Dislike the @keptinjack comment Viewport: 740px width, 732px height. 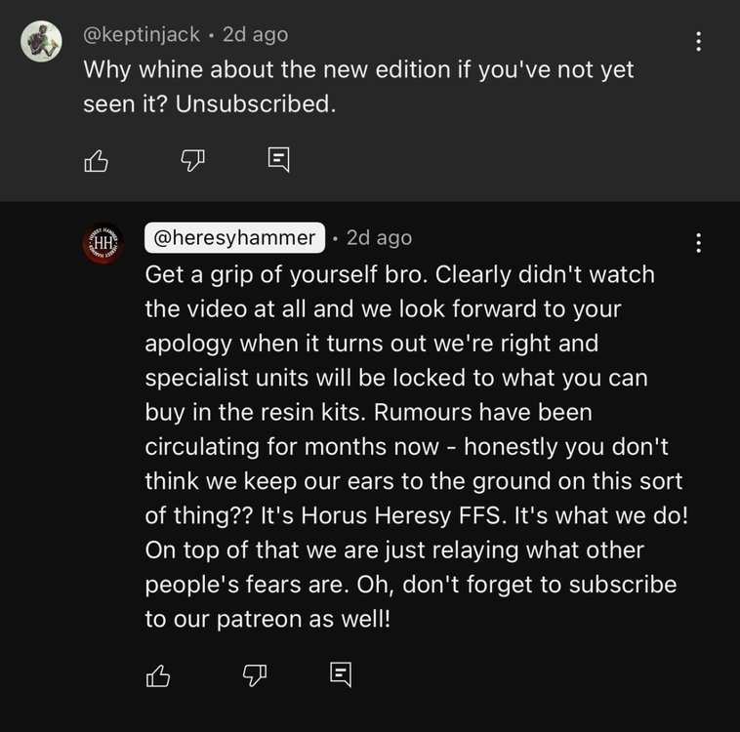(x=193, y=161)
